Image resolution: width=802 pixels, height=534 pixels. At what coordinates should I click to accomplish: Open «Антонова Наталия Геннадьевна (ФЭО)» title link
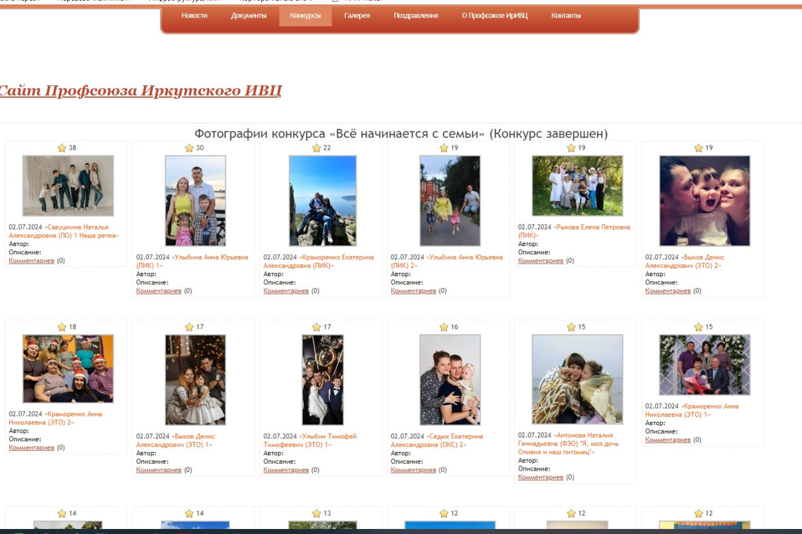(x=569, y=443)
